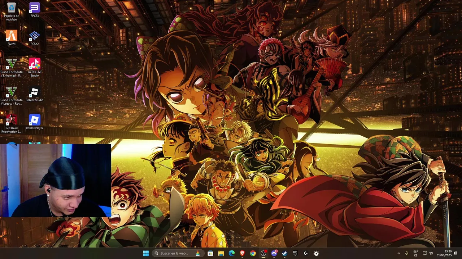The image size is (462, 259).
Task: Click the Buscar en la web search box
Action: tap(178, 253)
